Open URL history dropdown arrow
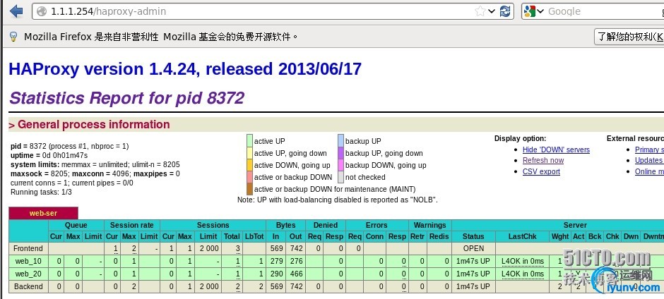664x299 pixels. [x=492, y=11]
